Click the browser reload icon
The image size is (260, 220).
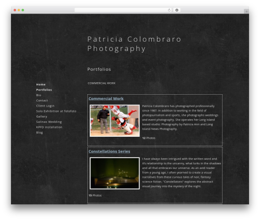[169, 10]
